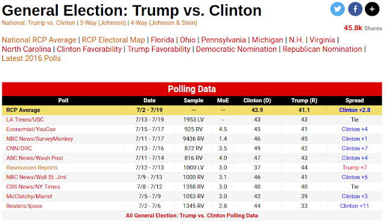Open the LA Times/USC poll

click(25, 120)
